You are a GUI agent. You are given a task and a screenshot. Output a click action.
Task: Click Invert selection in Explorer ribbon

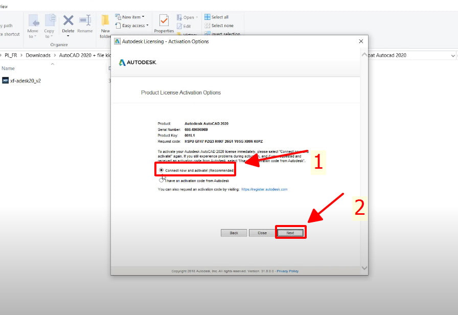[x=222, y=34]
